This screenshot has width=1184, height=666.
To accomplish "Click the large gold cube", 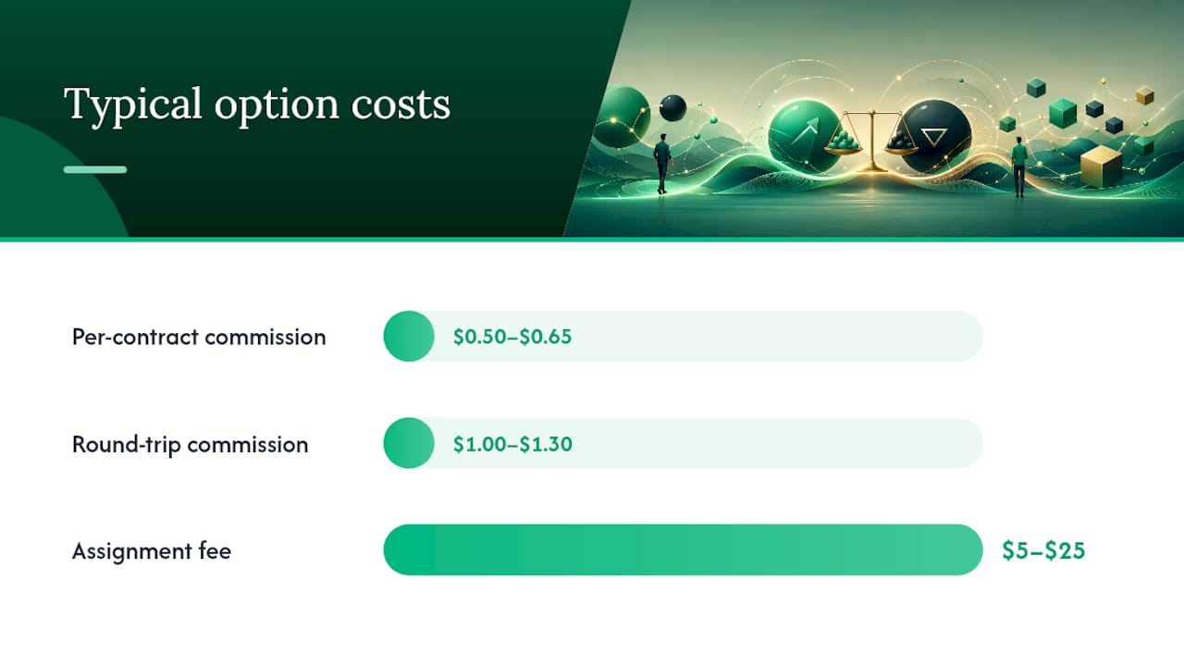I will (x=1101, y=166).
